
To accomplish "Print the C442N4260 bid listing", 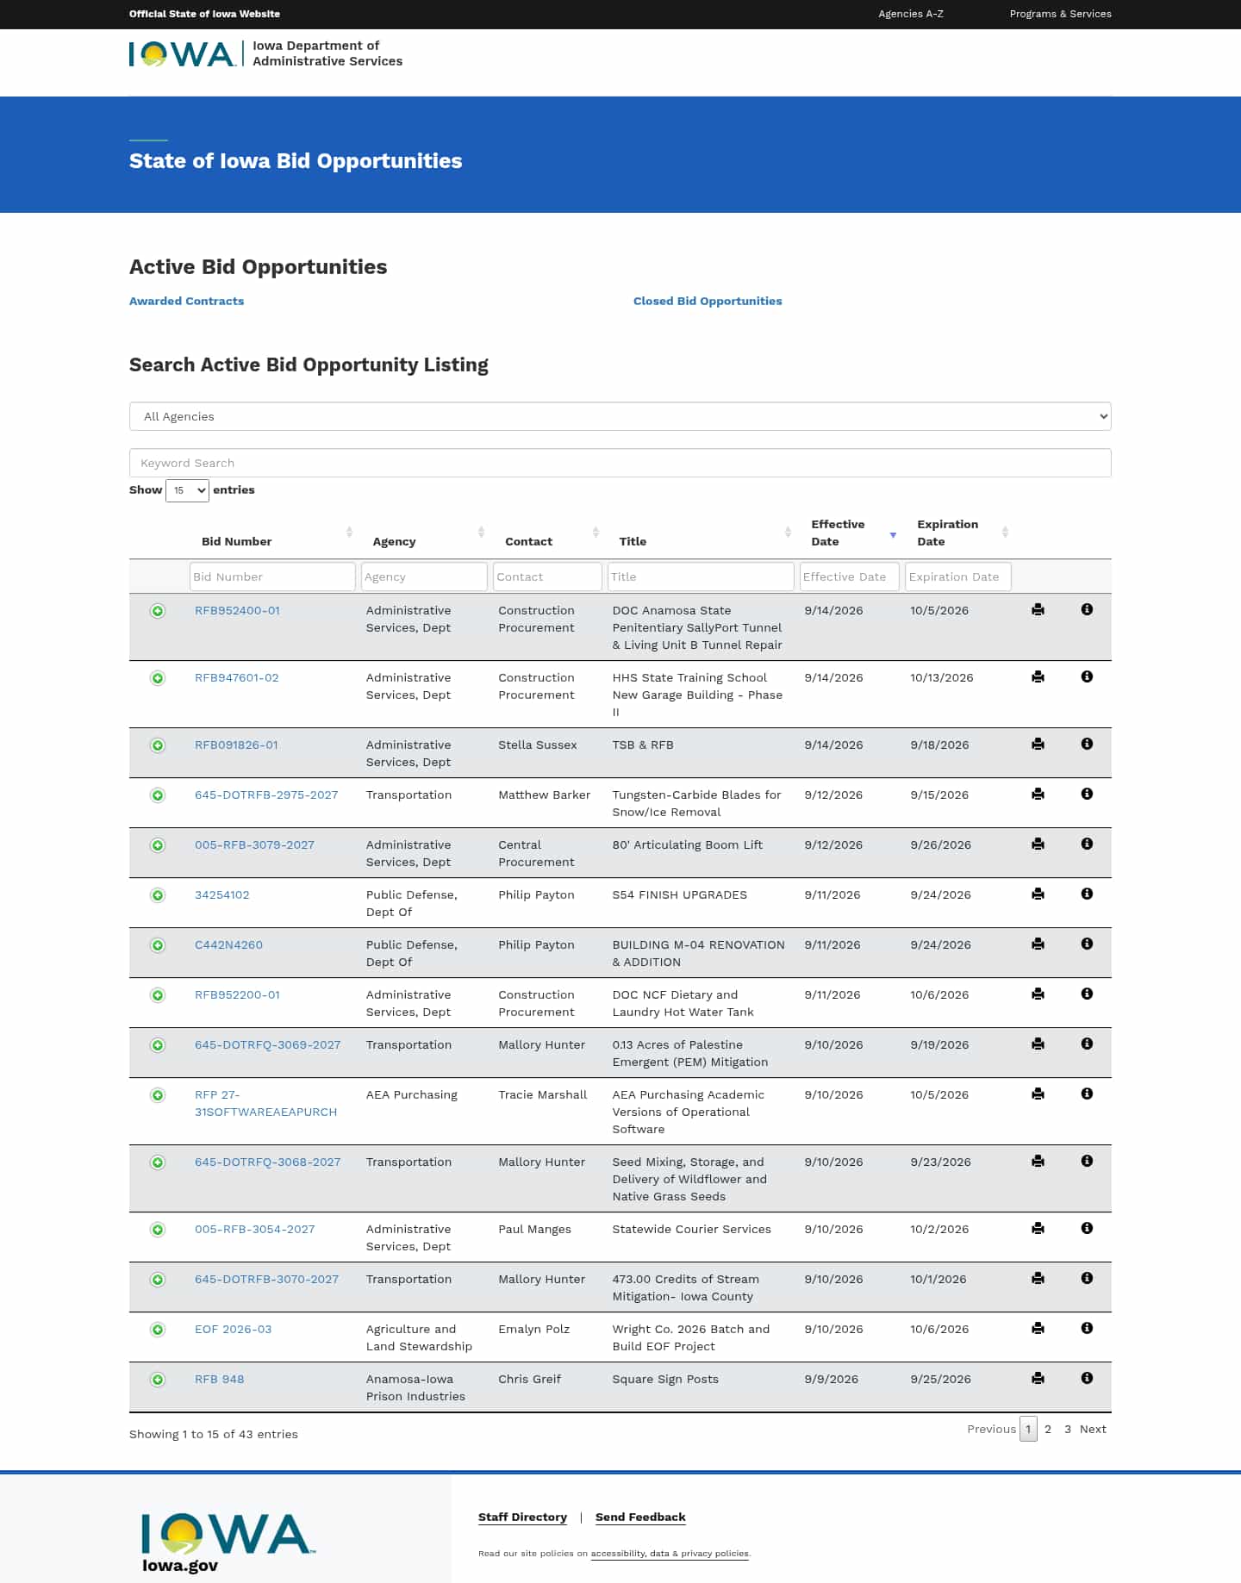I will pos(1038,944).
